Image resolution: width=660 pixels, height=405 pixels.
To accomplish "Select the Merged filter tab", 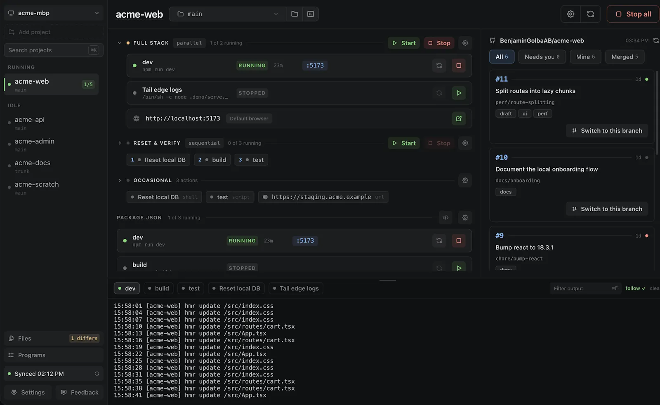I will 625,57.
